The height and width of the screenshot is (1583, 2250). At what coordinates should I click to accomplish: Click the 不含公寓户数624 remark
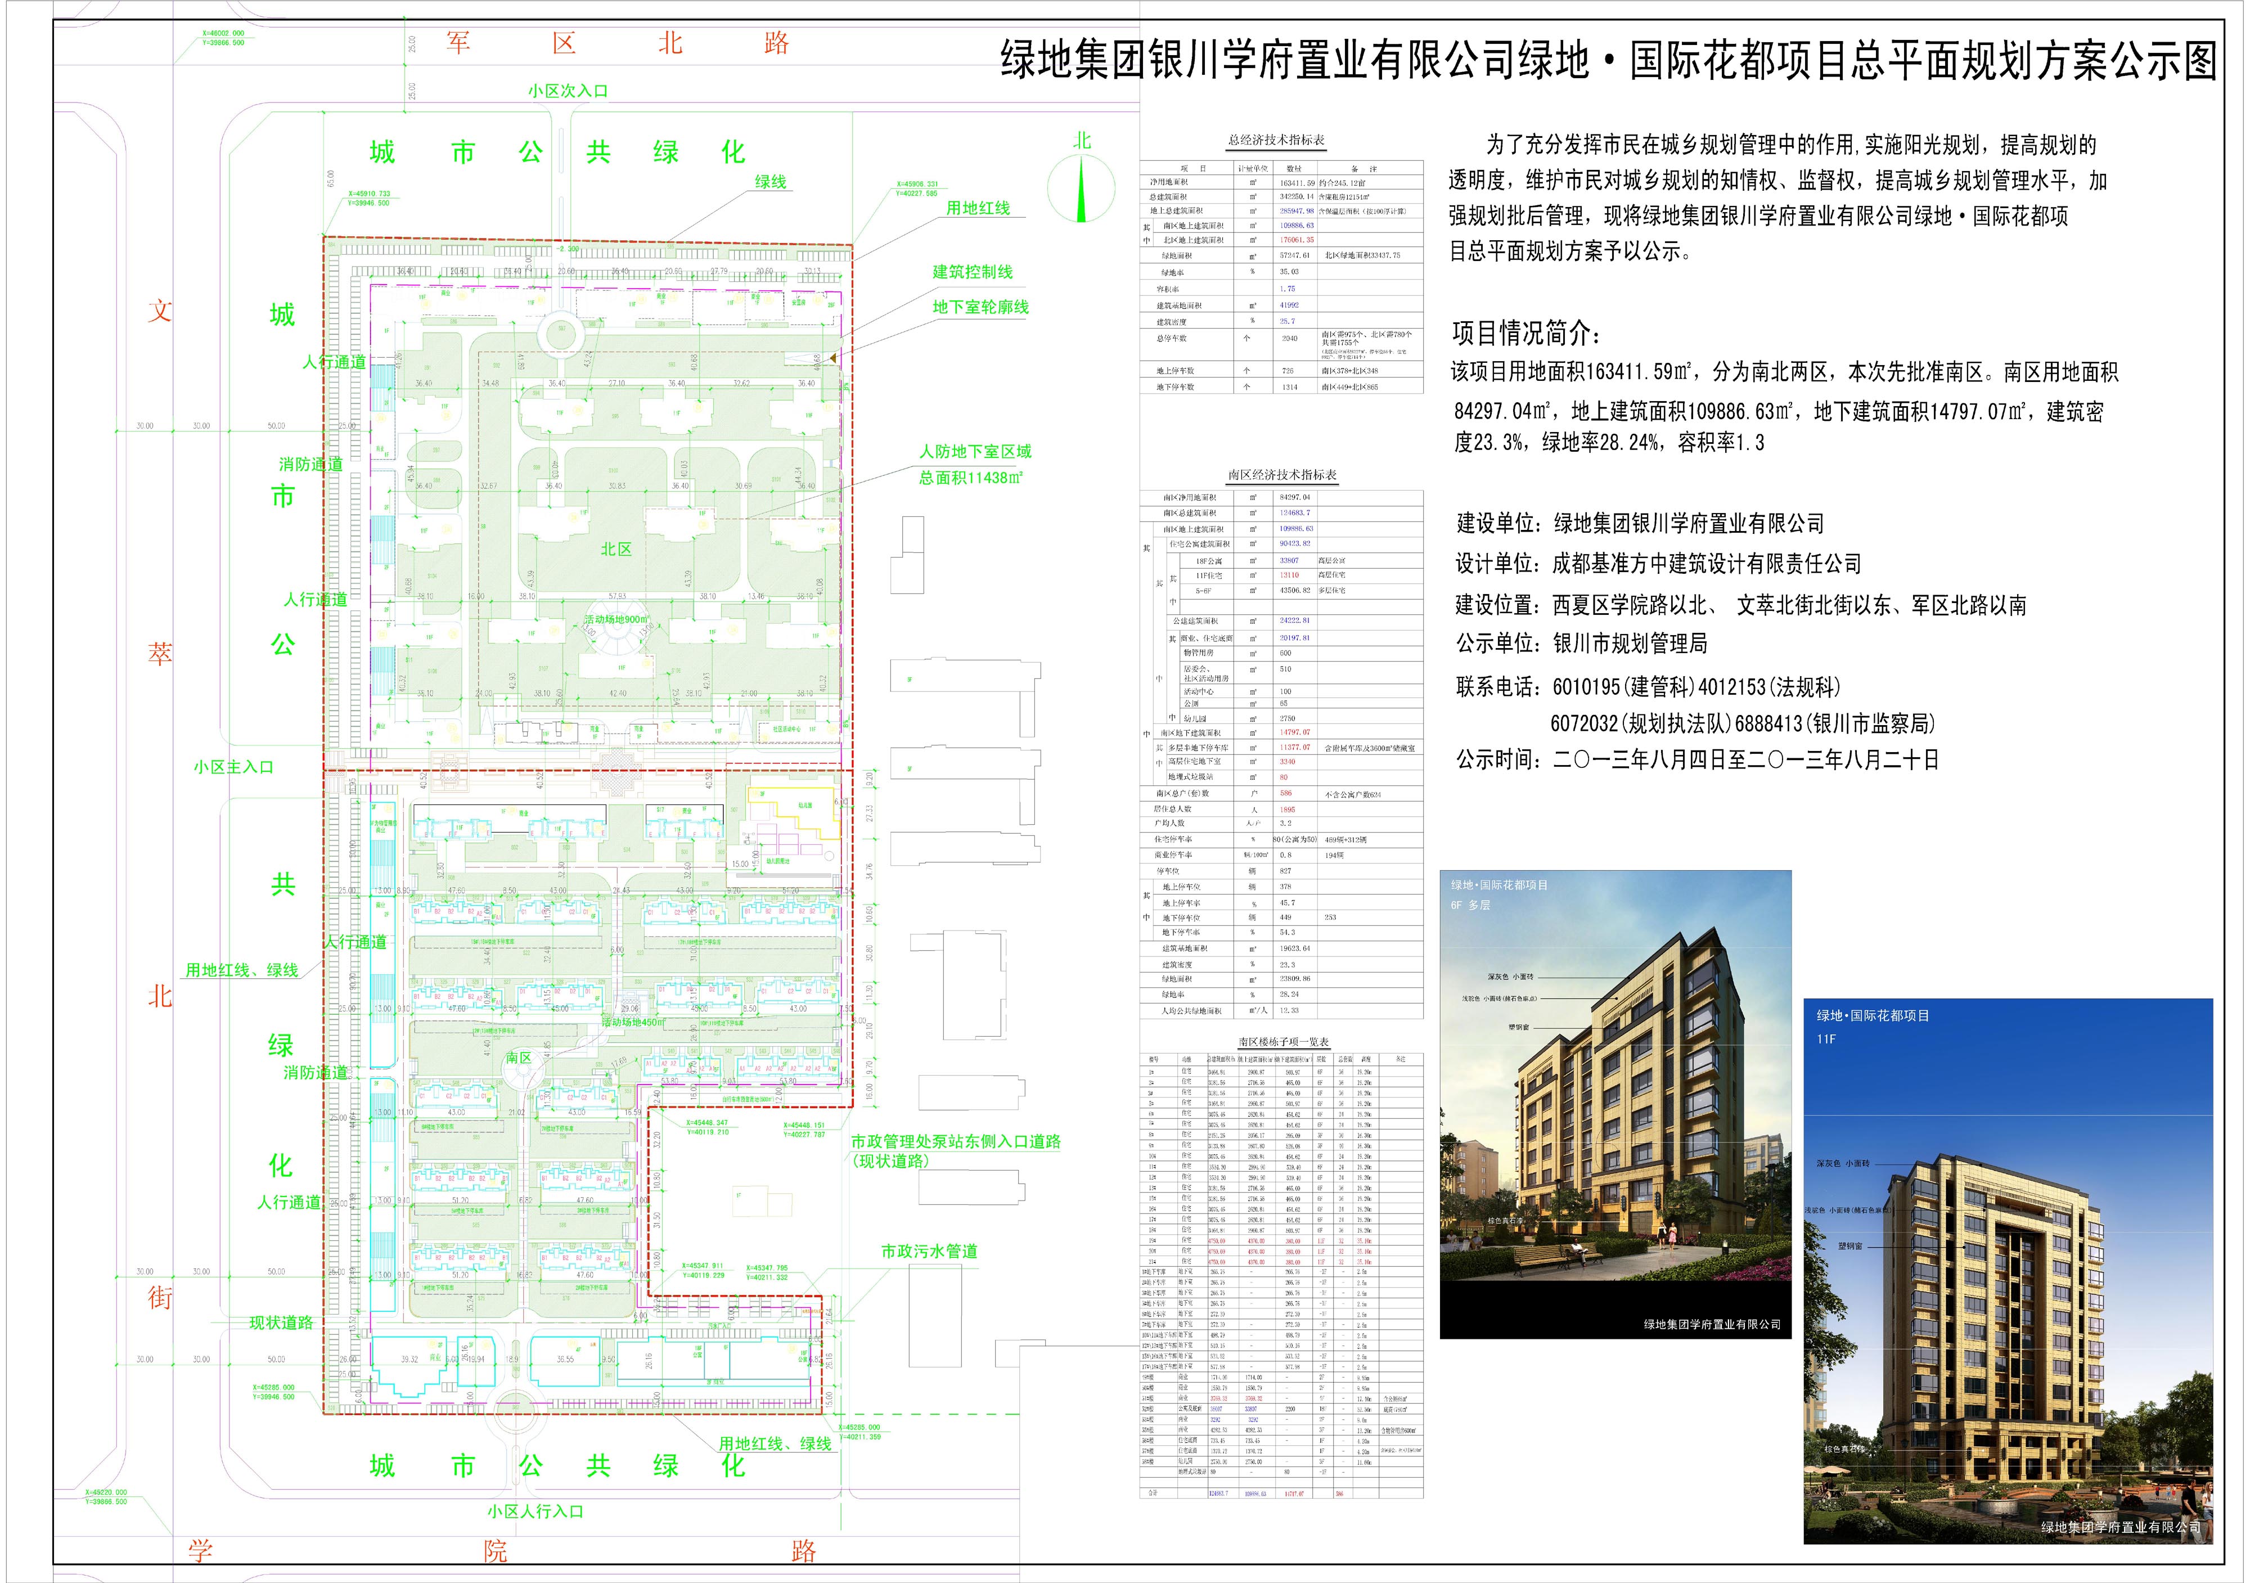[1353, 794]
